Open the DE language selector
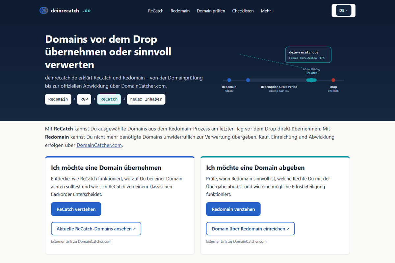The height and width of the screenshot is (263, 395). tap(343, 11)
